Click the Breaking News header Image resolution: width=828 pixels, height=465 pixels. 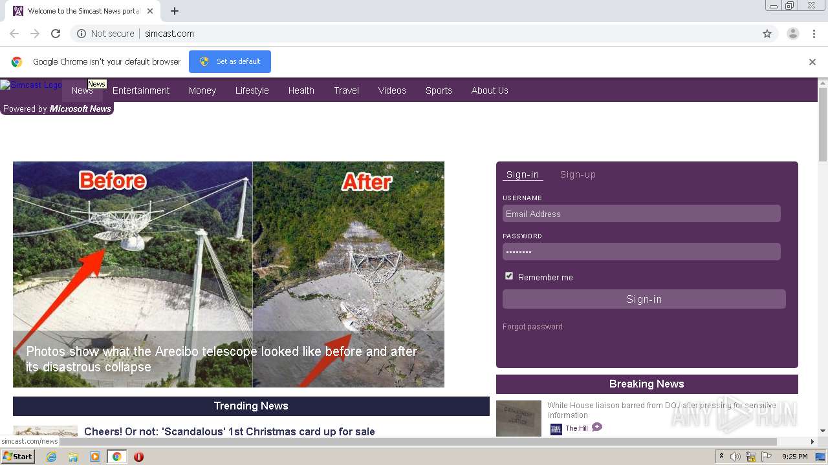[647, 384]
